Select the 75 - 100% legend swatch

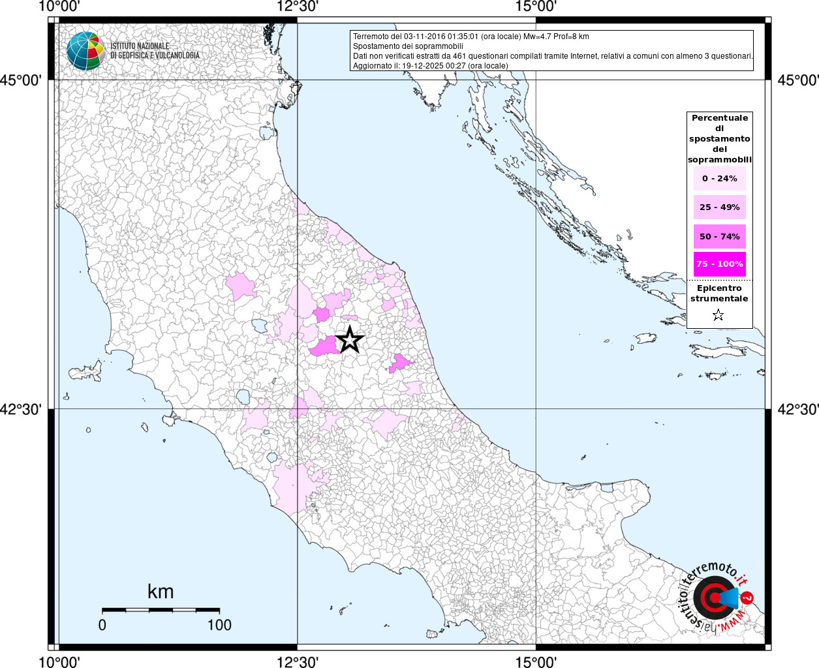click(x=720, y=264)
